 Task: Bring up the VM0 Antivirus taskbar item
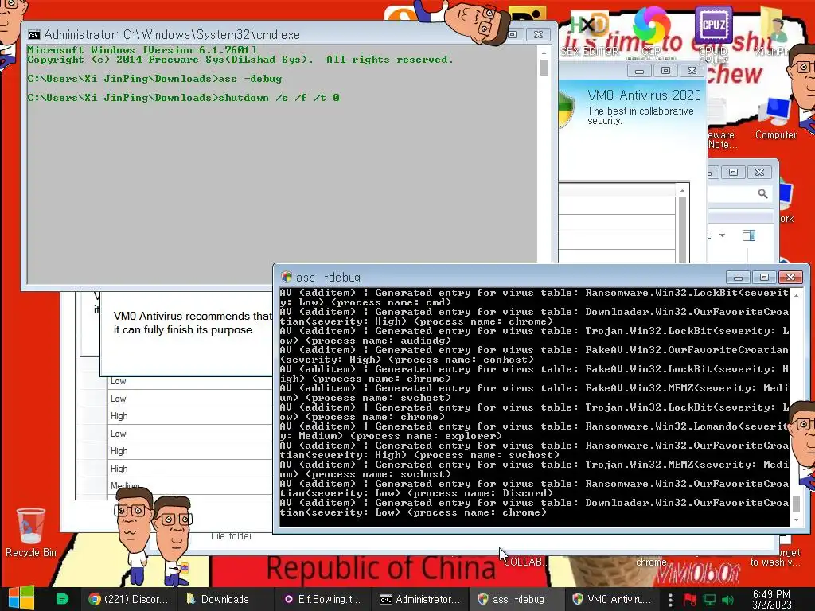(612, 599)
